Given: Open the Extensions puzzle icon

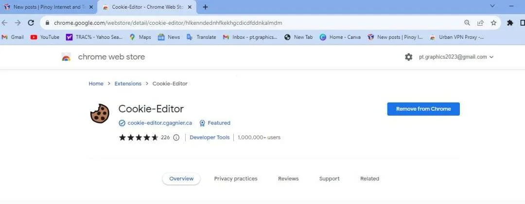Looking at the screenshot, I should (510, 23).
